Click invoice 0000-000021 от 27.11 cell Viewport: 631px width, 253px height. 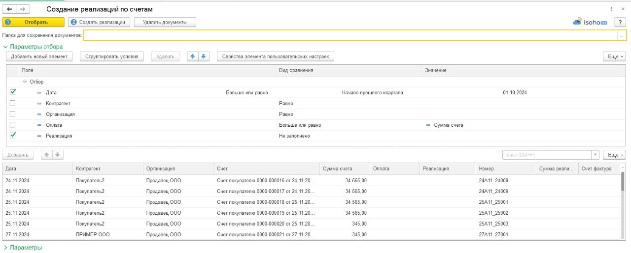point(266,234)
